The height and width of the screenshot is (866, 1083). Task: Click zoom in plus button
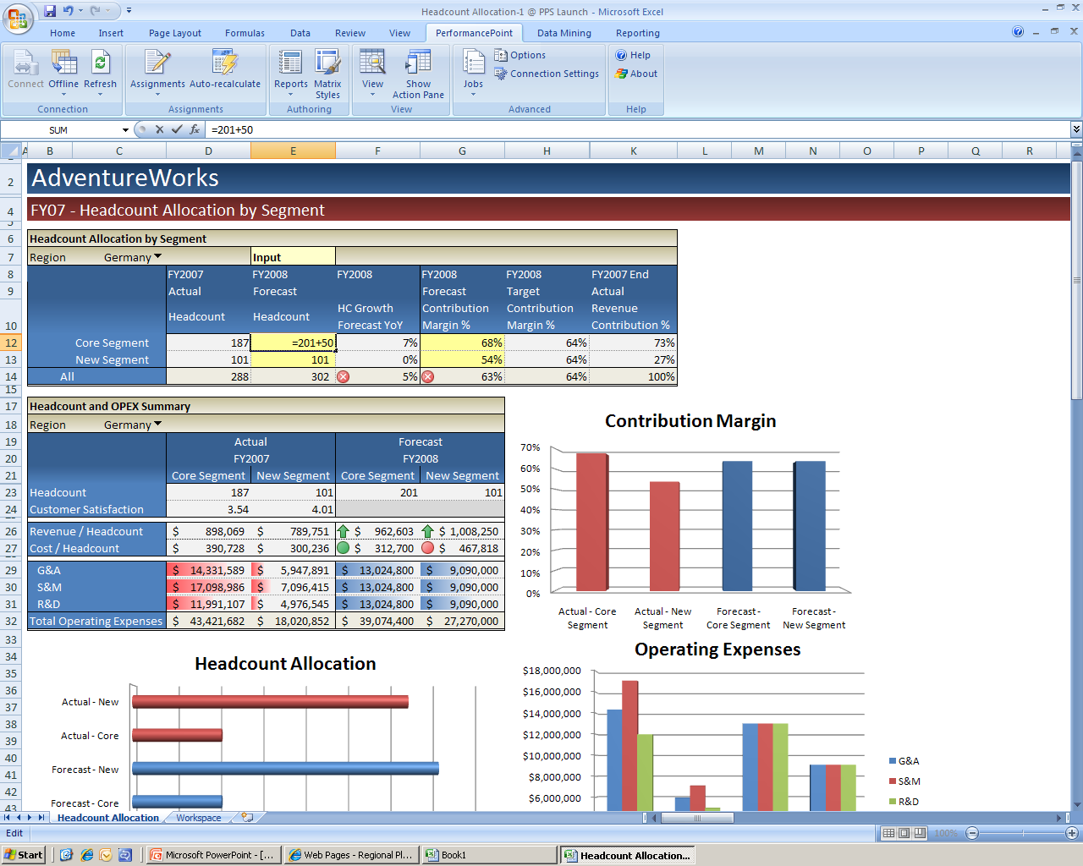[1072, 833]
